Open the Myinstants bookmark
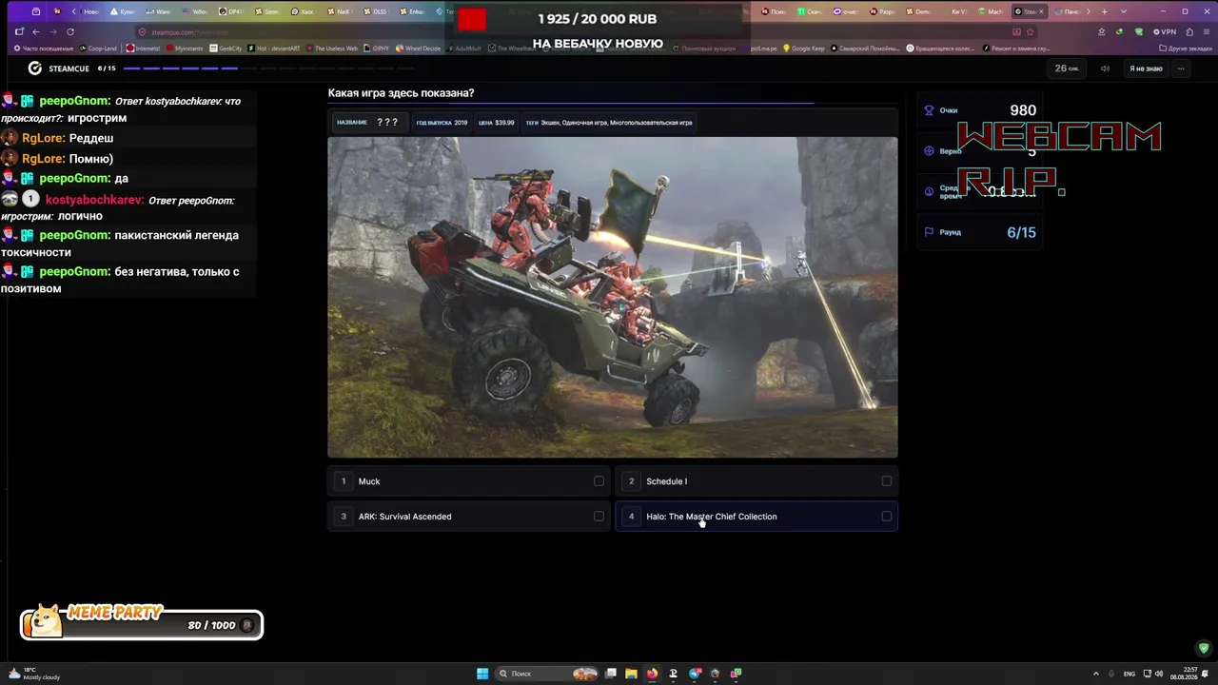1218x685 pixels. [185, 48]
